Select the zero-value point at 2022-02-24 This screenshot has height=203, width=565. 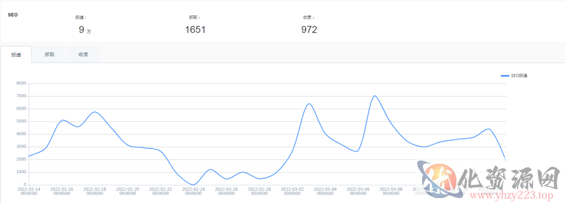(x=194, y=185)
